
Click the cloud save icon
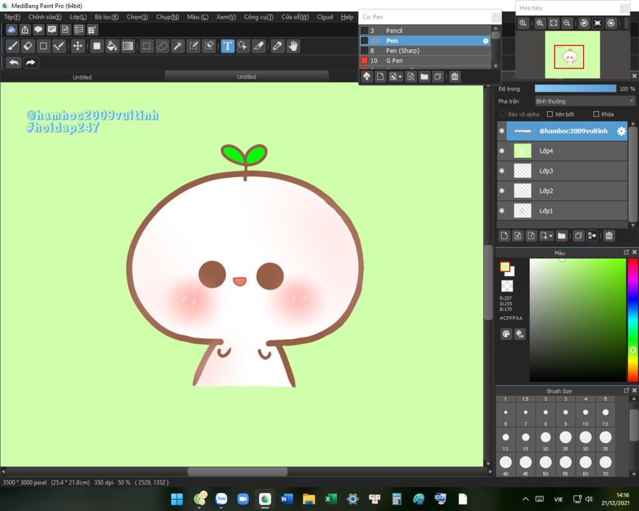point(11,29)
